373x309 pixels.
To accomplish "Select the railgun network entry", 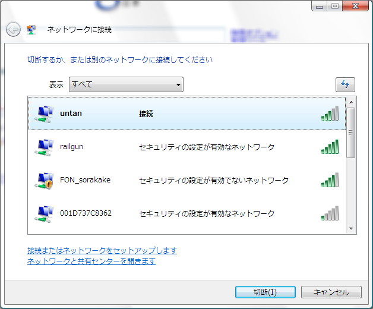I will (187, 147).
